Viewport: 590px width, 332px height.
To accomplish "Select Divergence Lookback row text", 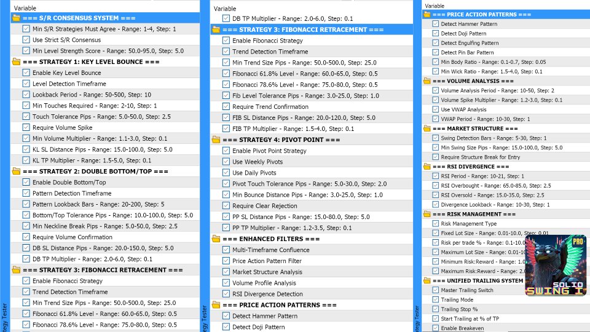I will pos(495,204).
